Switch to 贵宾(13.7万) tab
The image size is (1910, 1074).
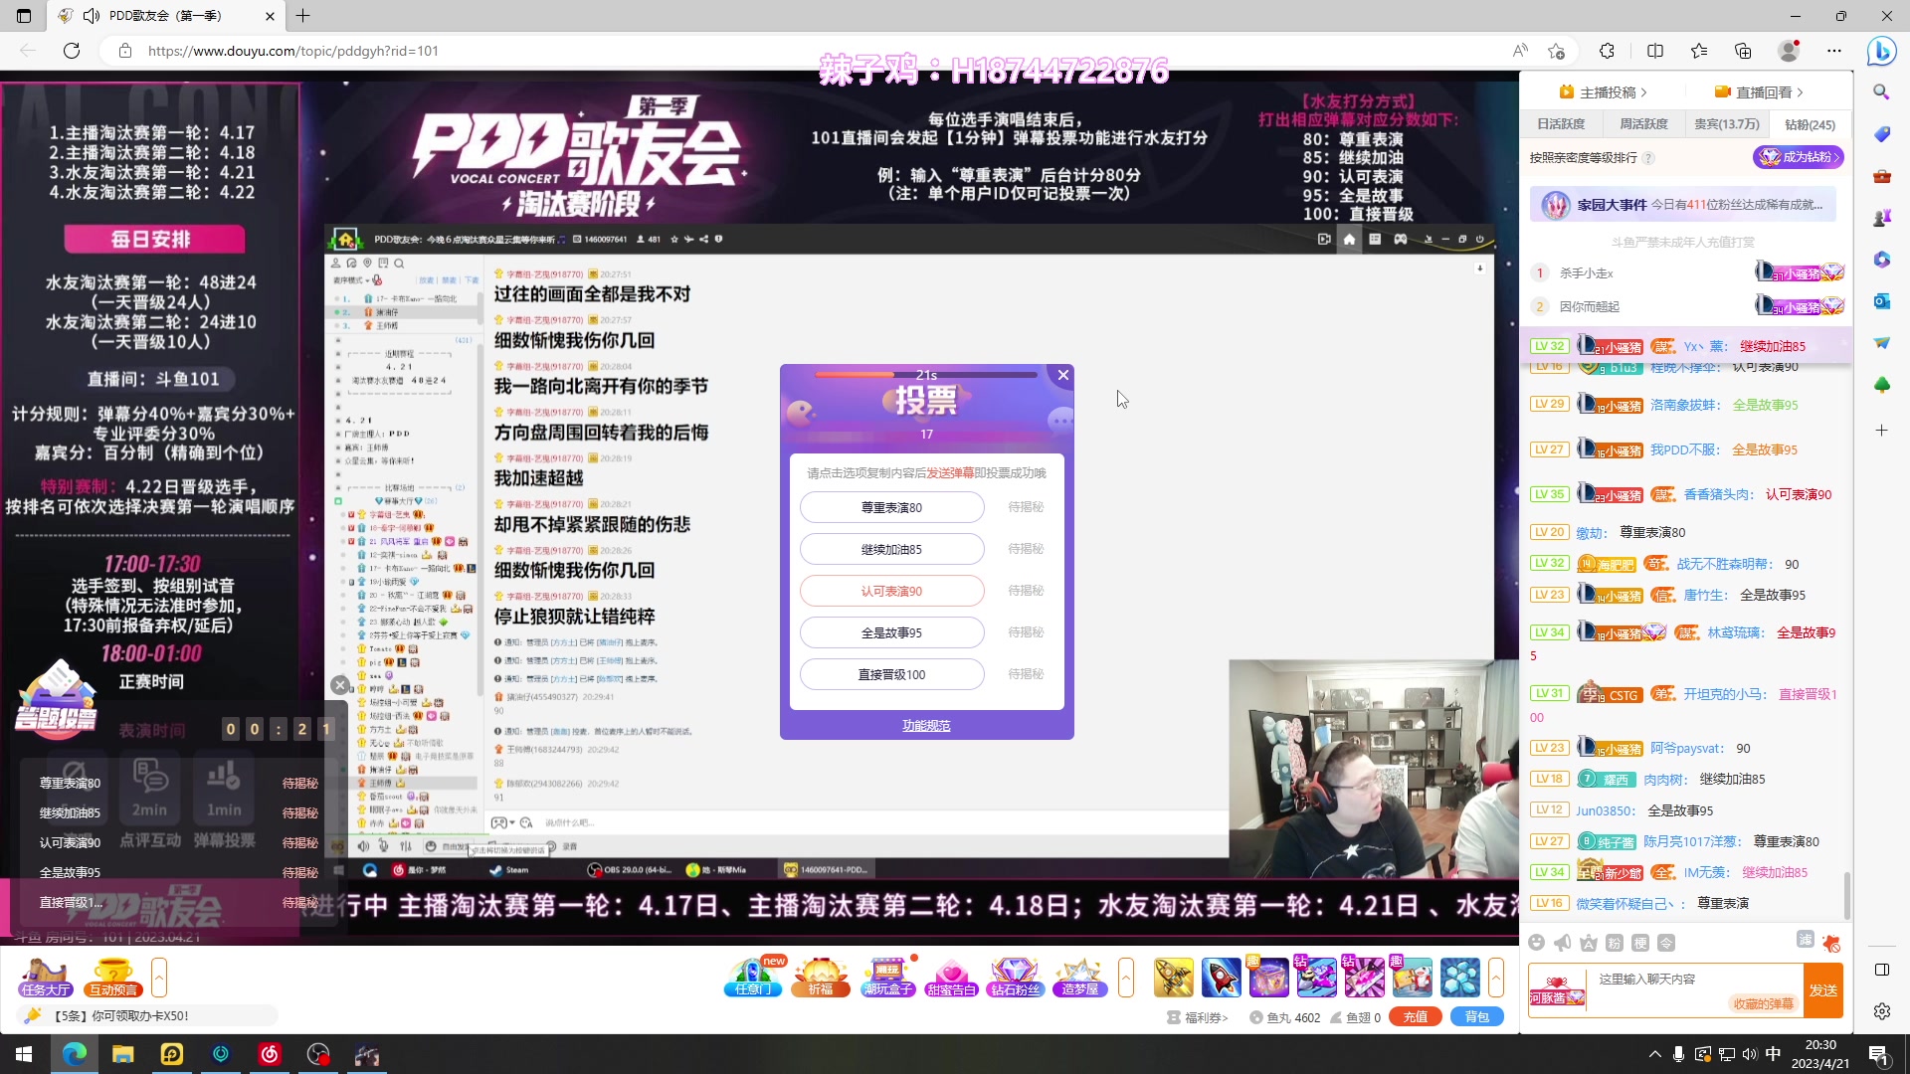click(1727, 124)
